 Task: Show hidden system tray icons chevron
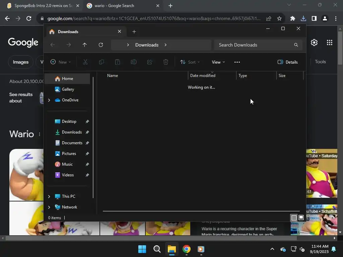(x=272, y=249)
